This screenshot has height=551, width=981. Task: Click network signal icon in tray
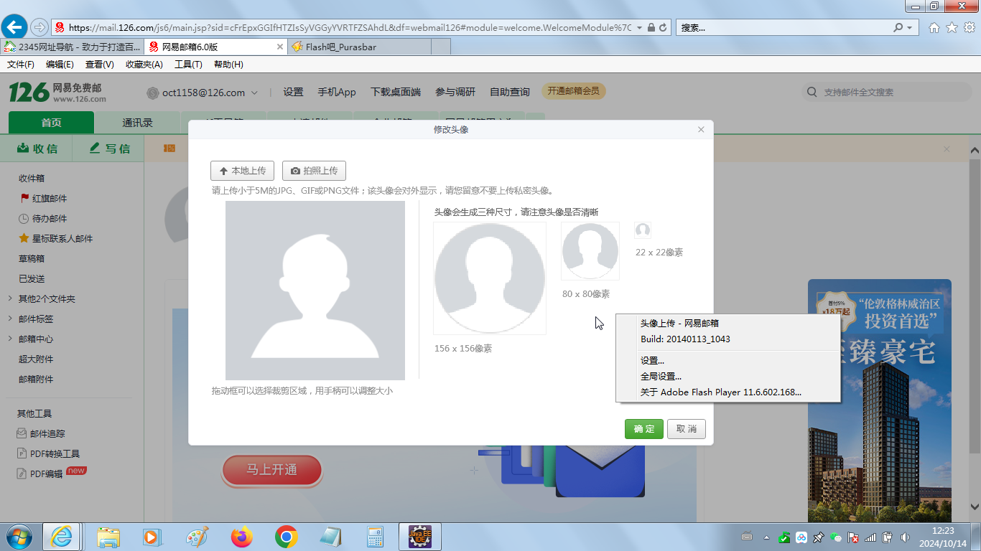(x=870, y=537)
